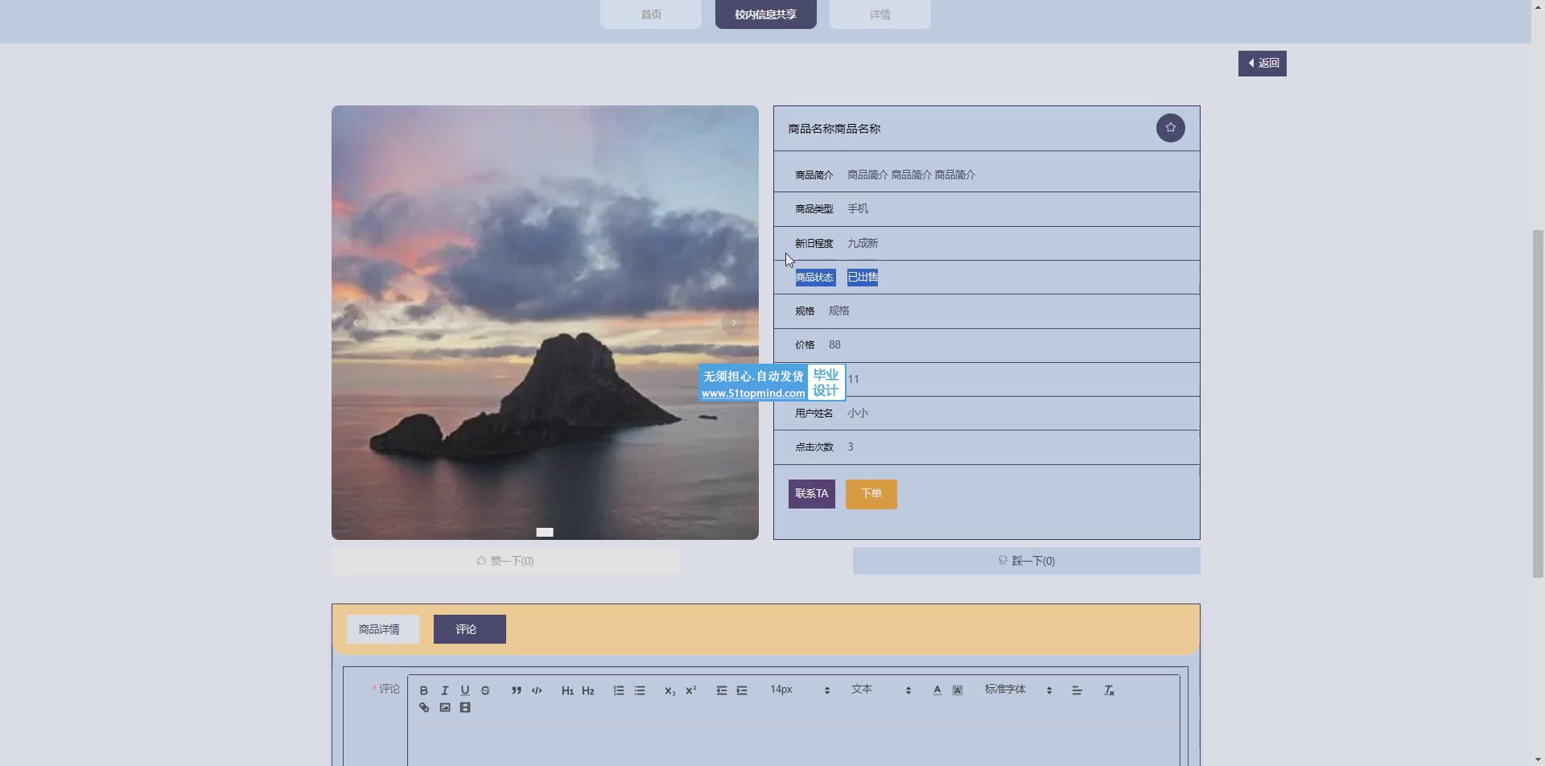Go to the 首页 navigation tab
The image size is (1545, 766).
pyautogui.click(x=650, y=14)
